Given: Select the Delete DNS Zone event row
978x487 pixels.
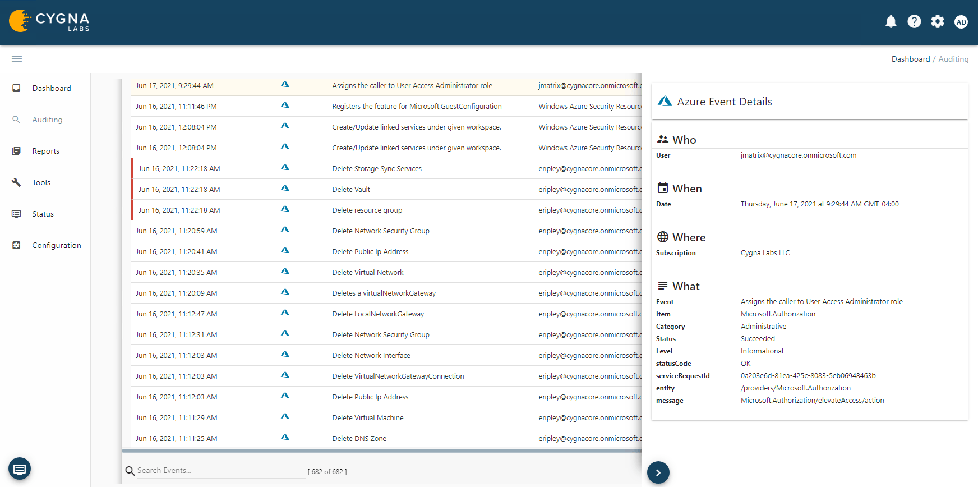Looking at the screenshot, I should click(359, 438).
